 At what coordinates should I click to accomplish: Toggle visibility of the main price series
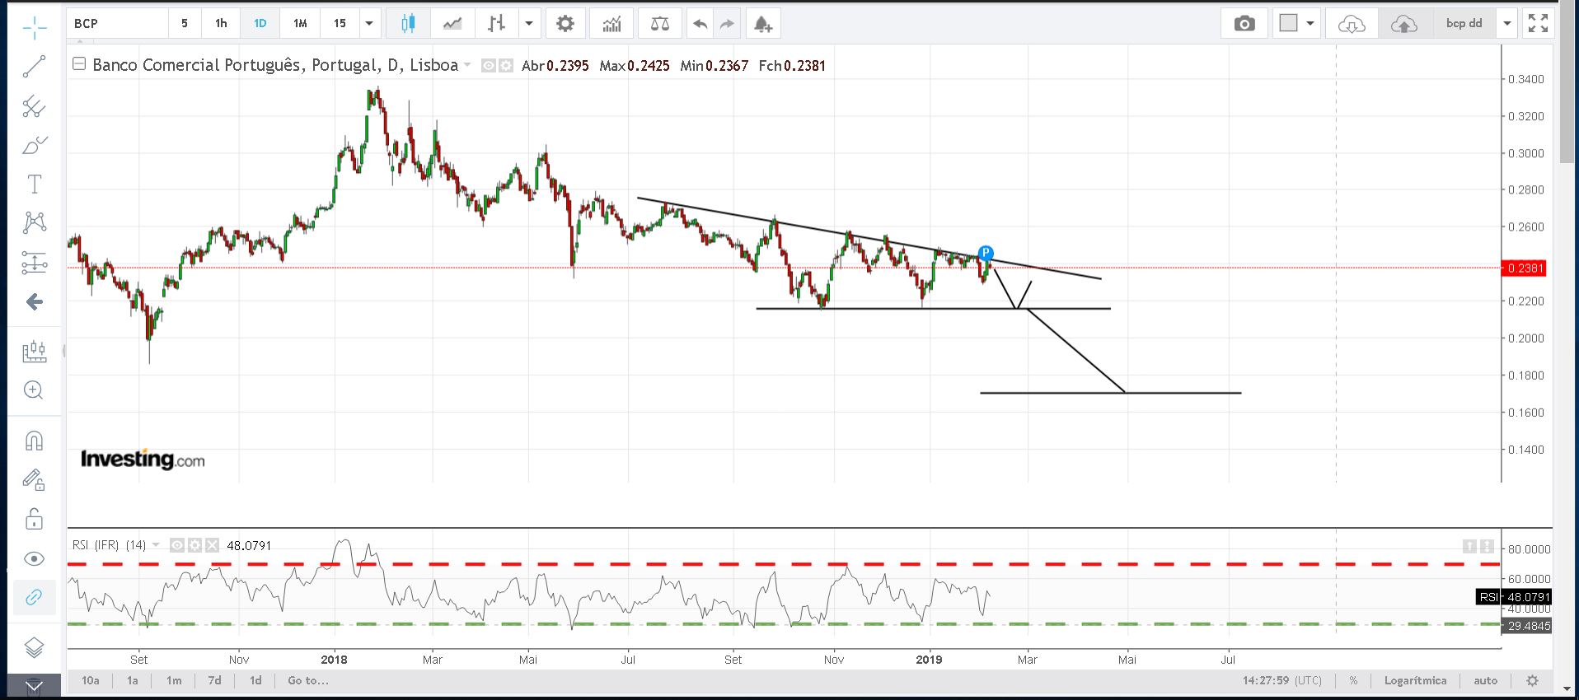489,66
